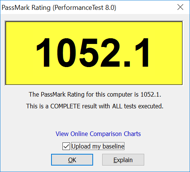Open View Online Comparison Charts link

(x=98, y=134)
